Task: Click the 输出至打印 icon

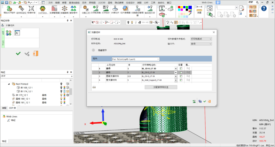Action: click(150, 10)
